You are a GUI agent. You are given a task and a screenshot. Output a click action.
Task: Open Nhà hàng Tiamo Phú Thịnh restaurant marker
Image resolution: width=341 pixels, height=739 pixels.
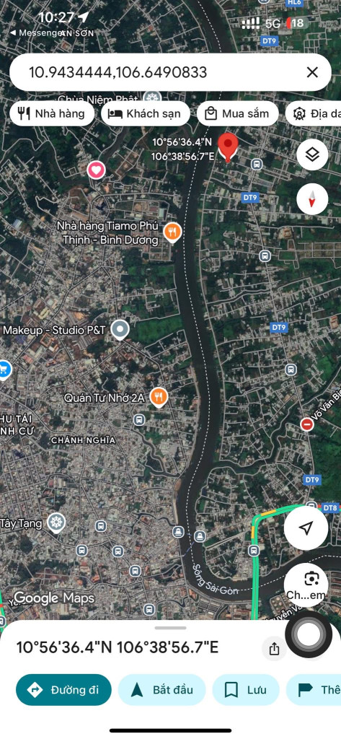pos(172,232)
